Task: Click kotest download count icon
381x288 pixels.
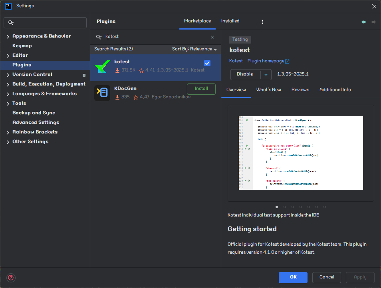Action: [117, 70]
